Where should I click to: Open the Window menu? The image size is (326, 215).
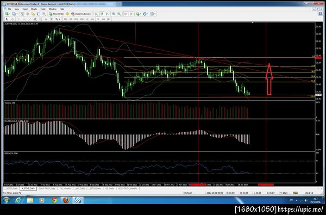[53, 9]
